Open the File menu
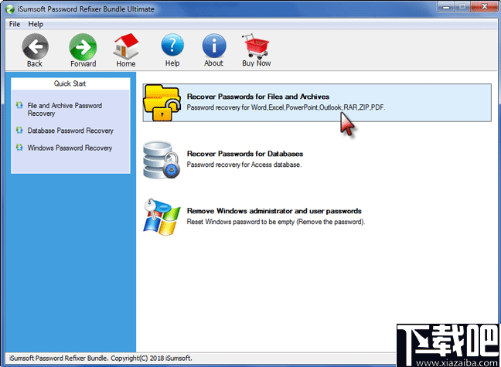Viewport: 501px width, 367px height. (15, 24)
